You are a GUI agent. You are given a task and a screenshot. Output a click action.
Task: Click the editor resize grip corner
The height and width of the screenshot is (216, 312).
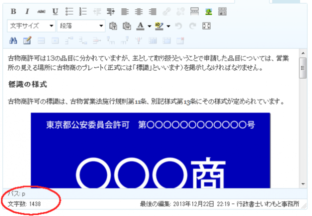pyautogui.click(x=304, y=205)
